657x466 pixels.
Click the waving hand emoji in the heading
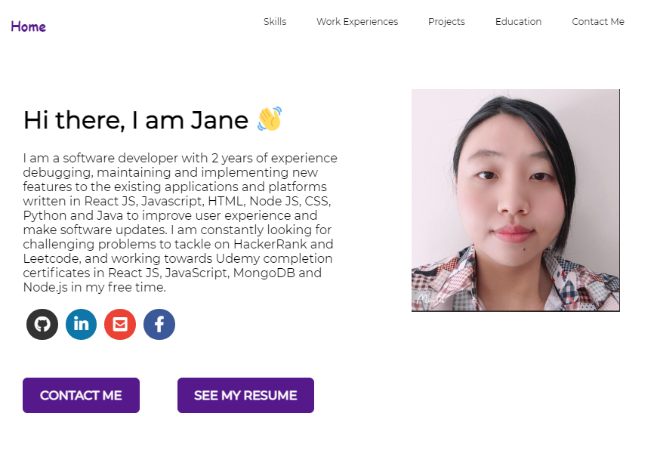[267, 119]
